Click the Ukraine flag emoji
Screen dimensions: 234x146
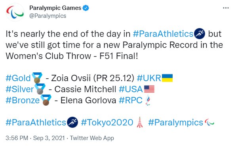pyautogui.click(x=167, y=78)
